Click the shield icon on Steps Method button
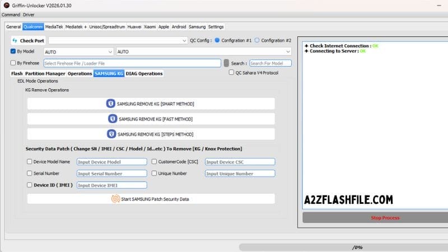This screenshot has width=448, height=252. [x=111, y=134]
